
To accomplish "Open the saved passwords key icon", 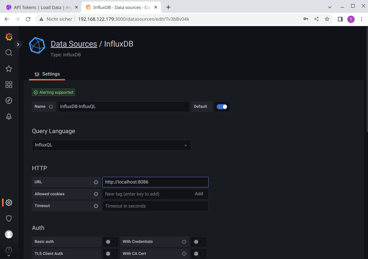I will coord(306,19).
